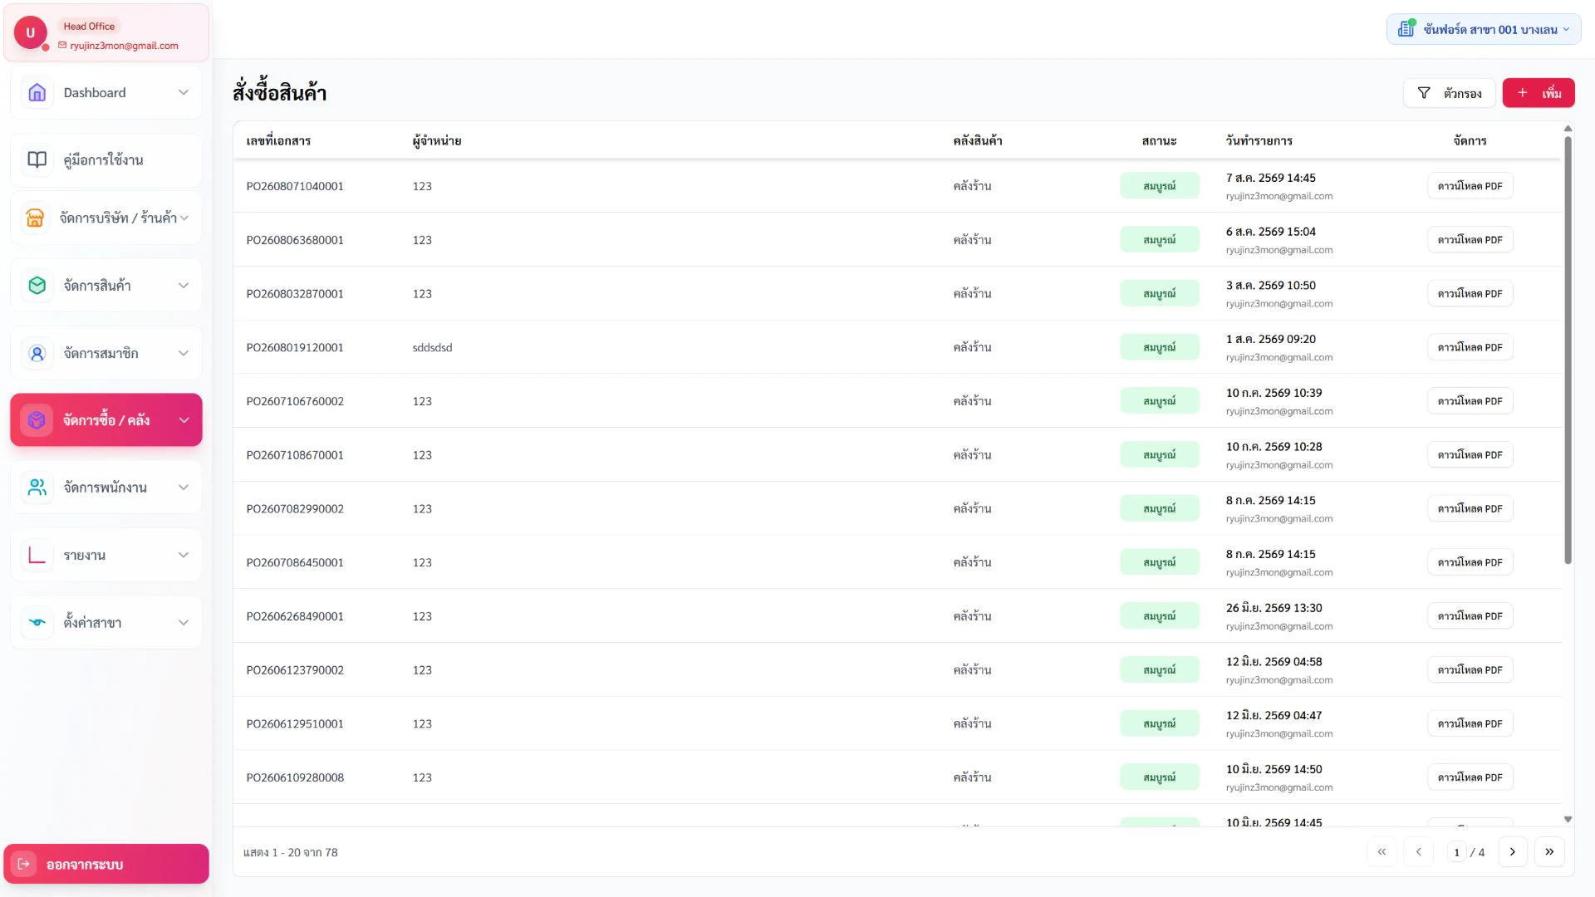Open the user manual book icon
Image resolution: width=1595 pixels, height=897 pixels.
[37, 159]
